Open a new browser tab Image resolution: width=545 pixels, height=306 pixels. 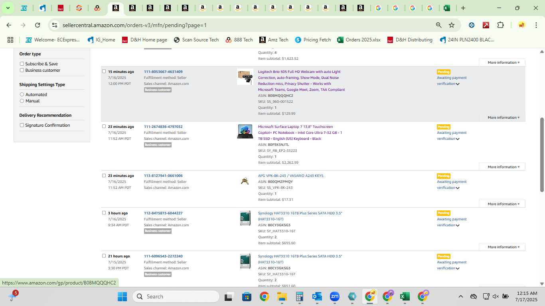coord(463,8)
